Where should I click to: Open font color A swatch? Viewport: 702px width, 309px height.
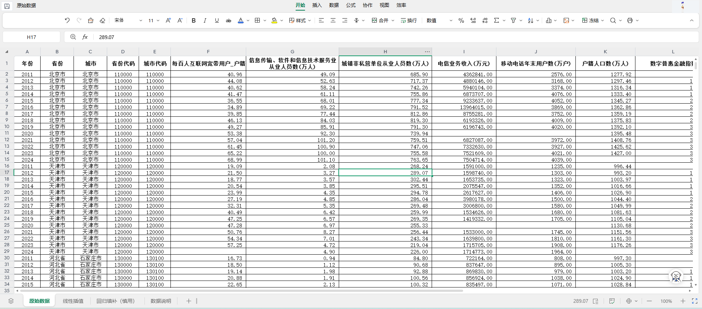[241, 20]
